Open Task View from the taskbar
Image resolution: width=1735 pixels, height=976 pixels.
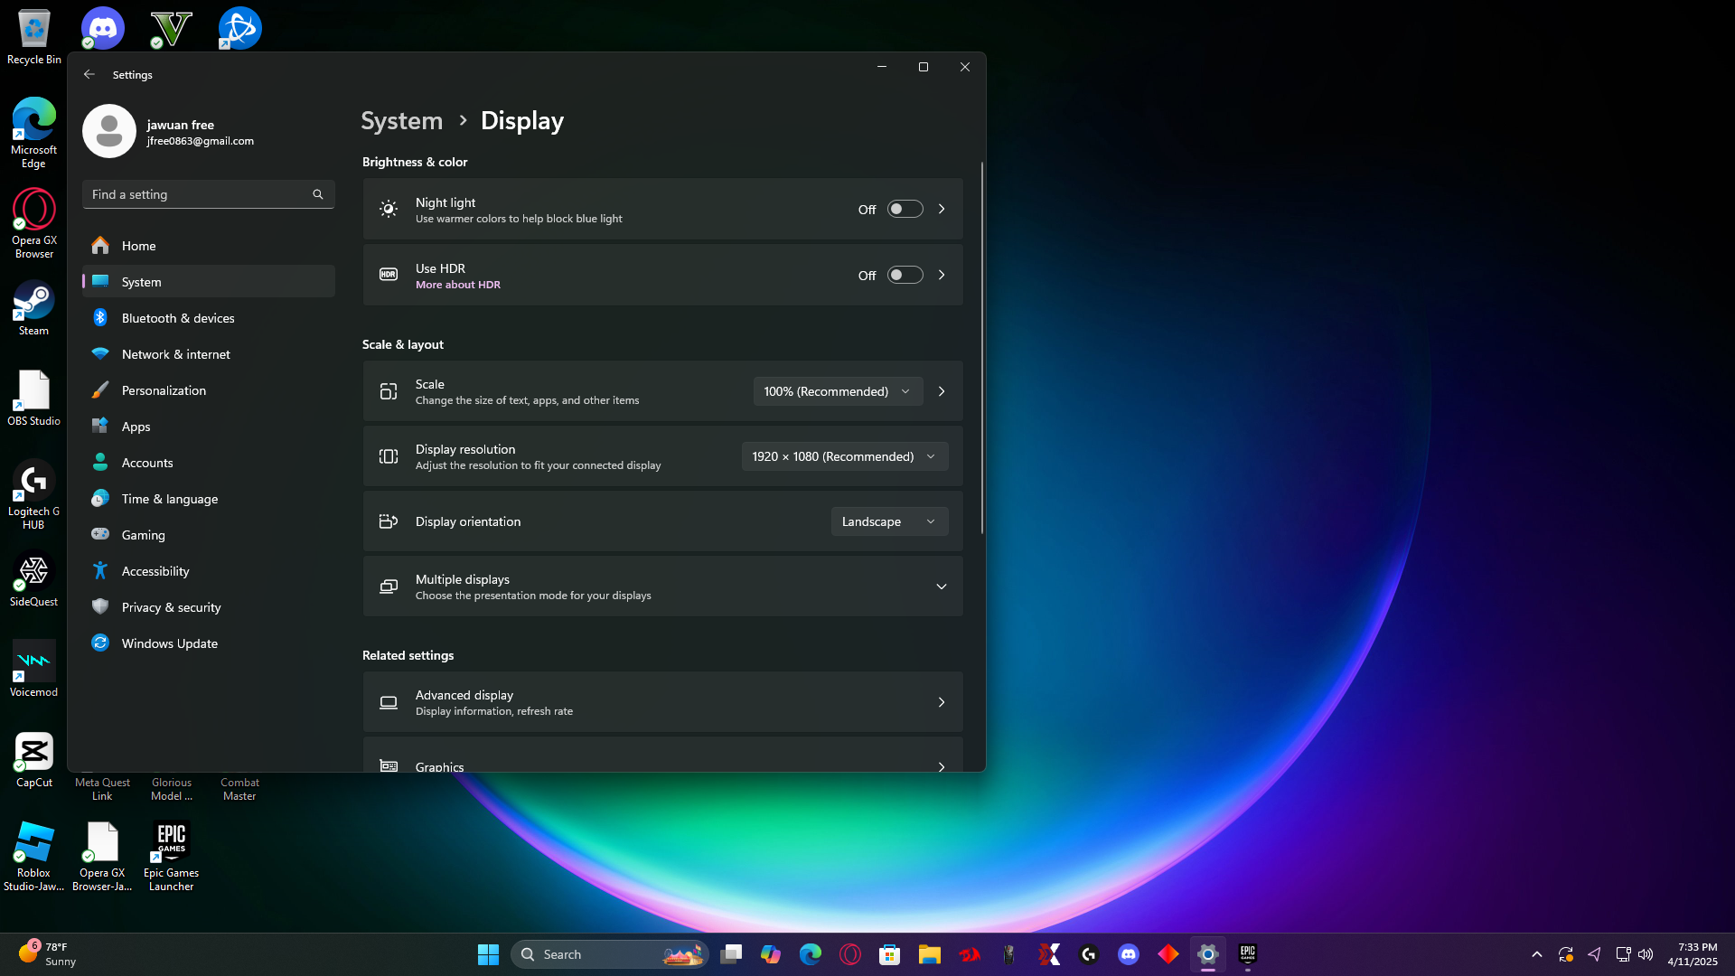pos(731,954)
